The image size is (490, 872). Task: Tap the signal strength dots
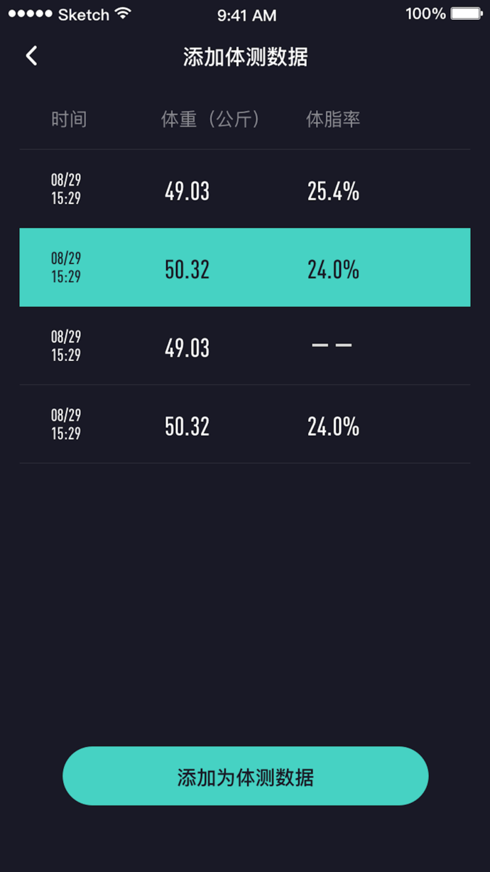pyautogui.click(x=30, y=15)
